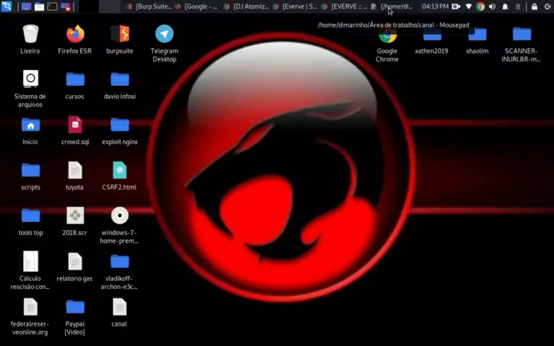Click the camera recording tray icon

456,6
